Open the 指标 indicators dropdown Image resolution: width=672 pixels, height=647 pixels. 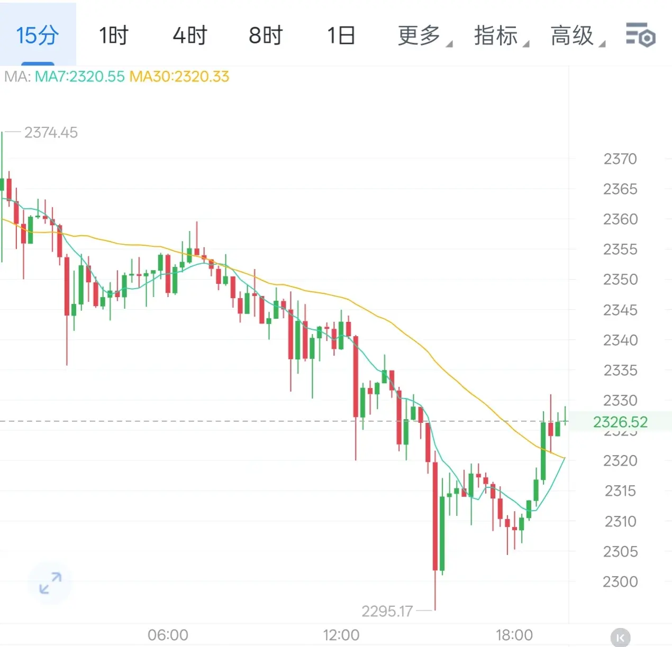click(x=501, y=35)
